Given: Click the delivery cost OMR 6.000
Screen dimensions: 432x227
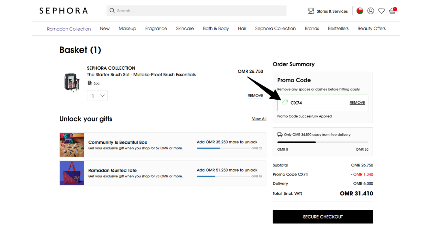Looking at the screenshot, I should click(x=363, y=183).
